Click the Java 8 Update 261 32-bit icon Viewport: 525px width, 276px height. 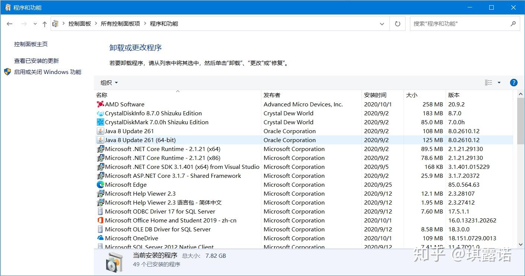[100, 131]
